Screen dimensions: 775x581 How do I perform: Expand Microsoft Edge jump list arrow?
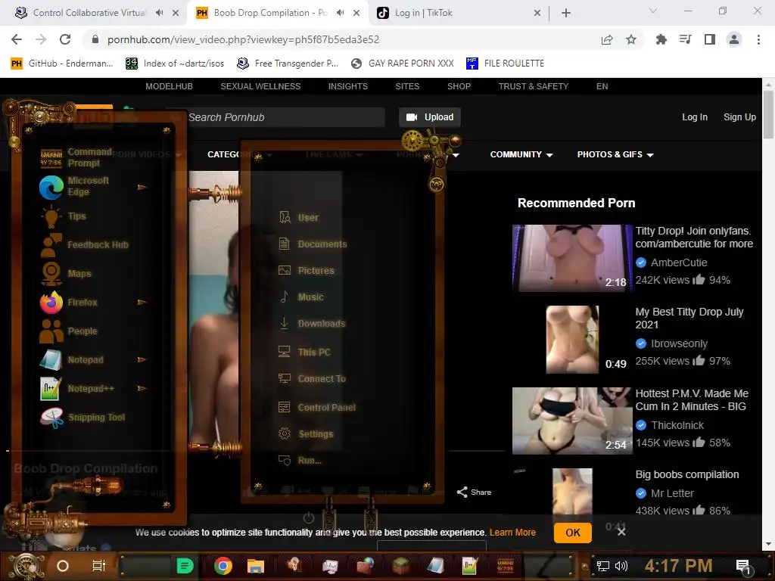142,188
